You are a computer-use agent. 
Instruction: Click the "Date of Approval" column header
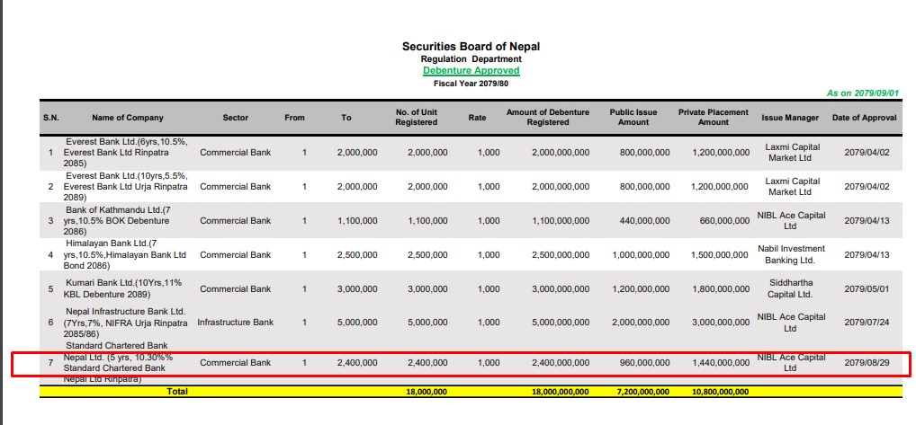point(864,118)
